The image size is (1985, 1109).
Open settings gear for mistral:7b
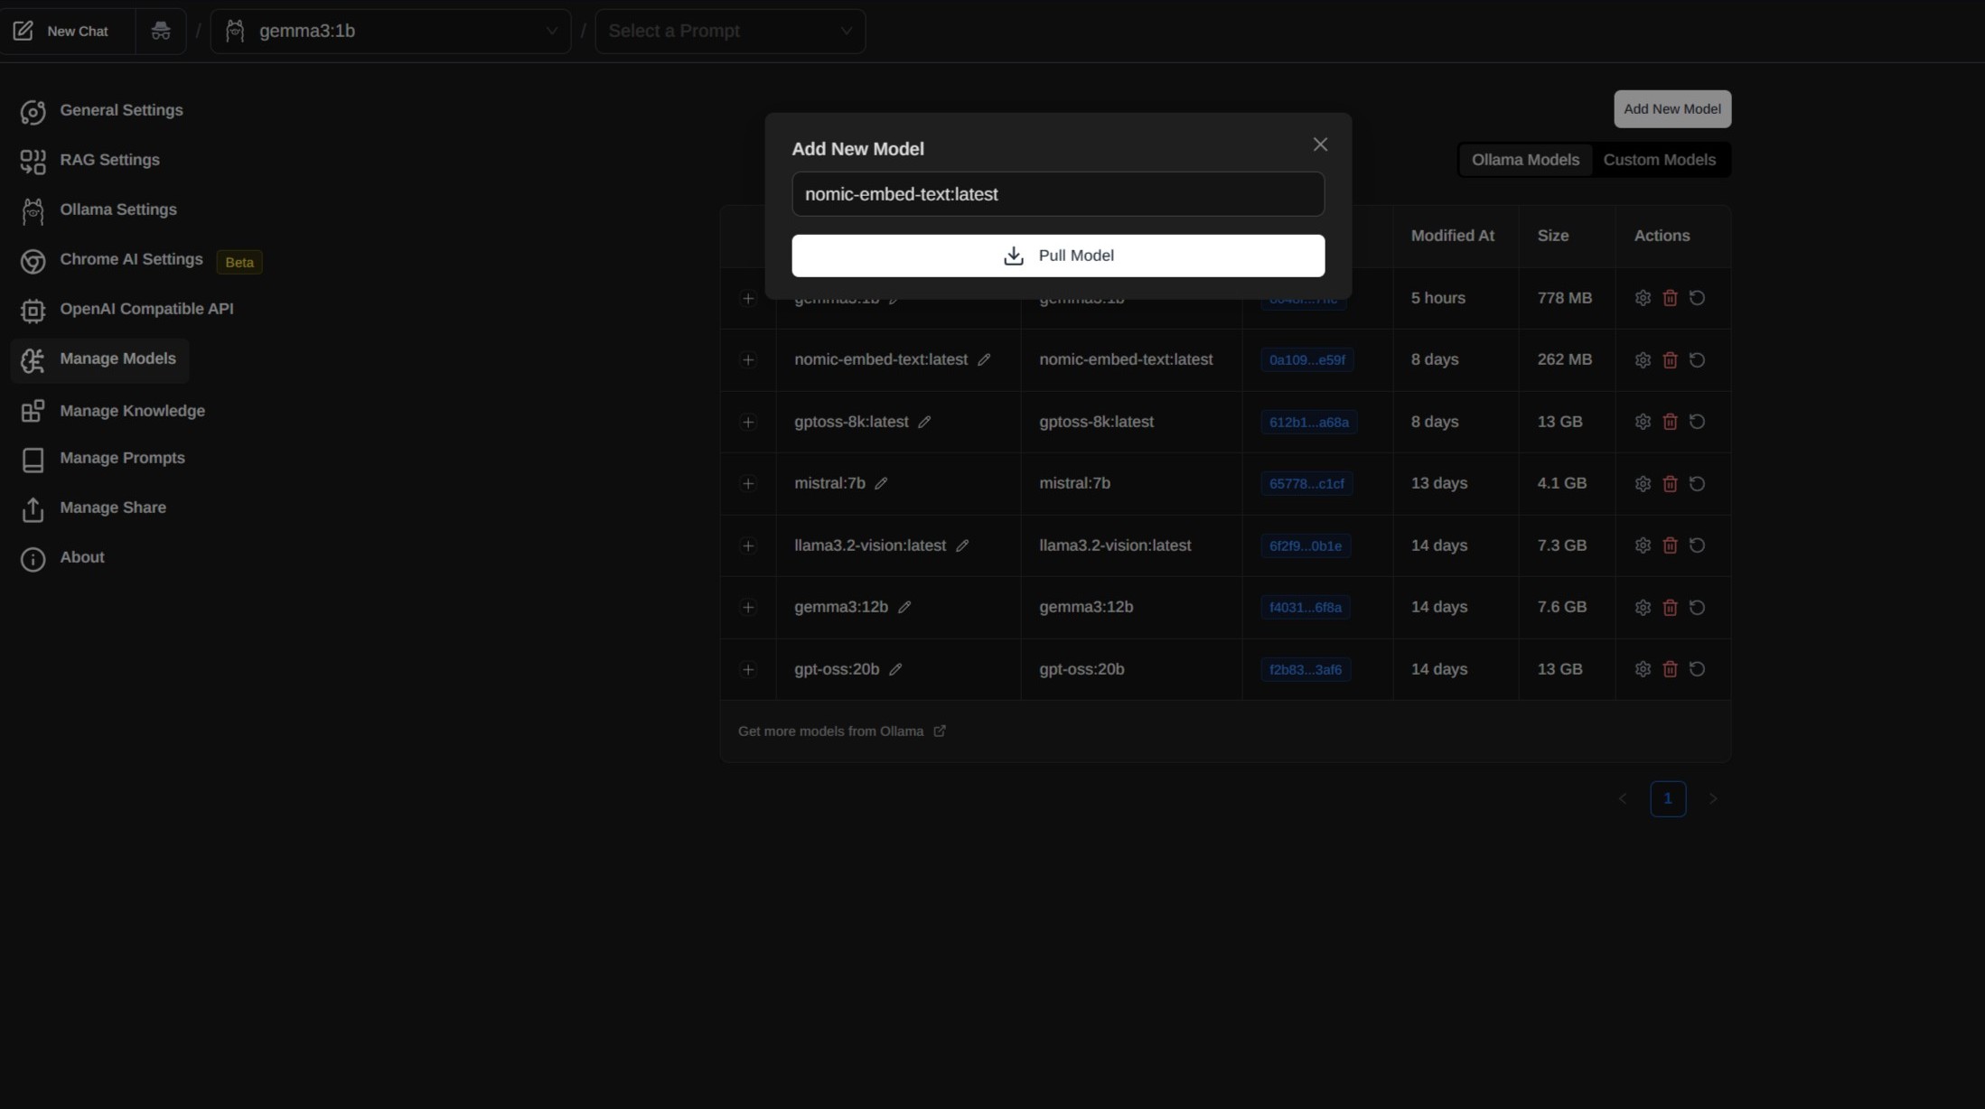pos(1643,484)
